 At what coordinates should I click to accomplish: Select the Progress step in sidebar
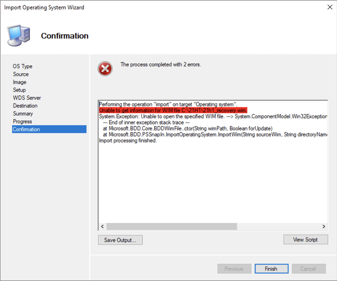pos(22,122)
